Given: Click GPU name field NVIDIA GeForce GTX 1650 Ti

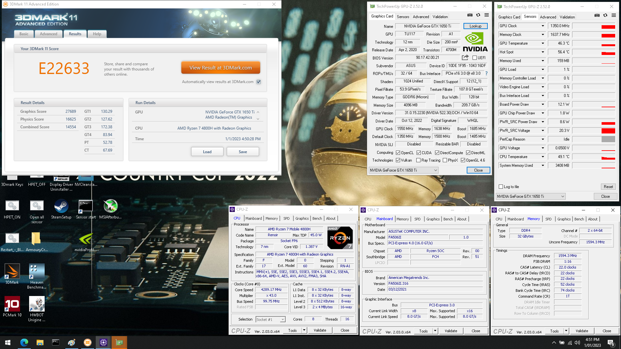Looking at the screenshot, I should pyautogui.click(x=428, y=26).
